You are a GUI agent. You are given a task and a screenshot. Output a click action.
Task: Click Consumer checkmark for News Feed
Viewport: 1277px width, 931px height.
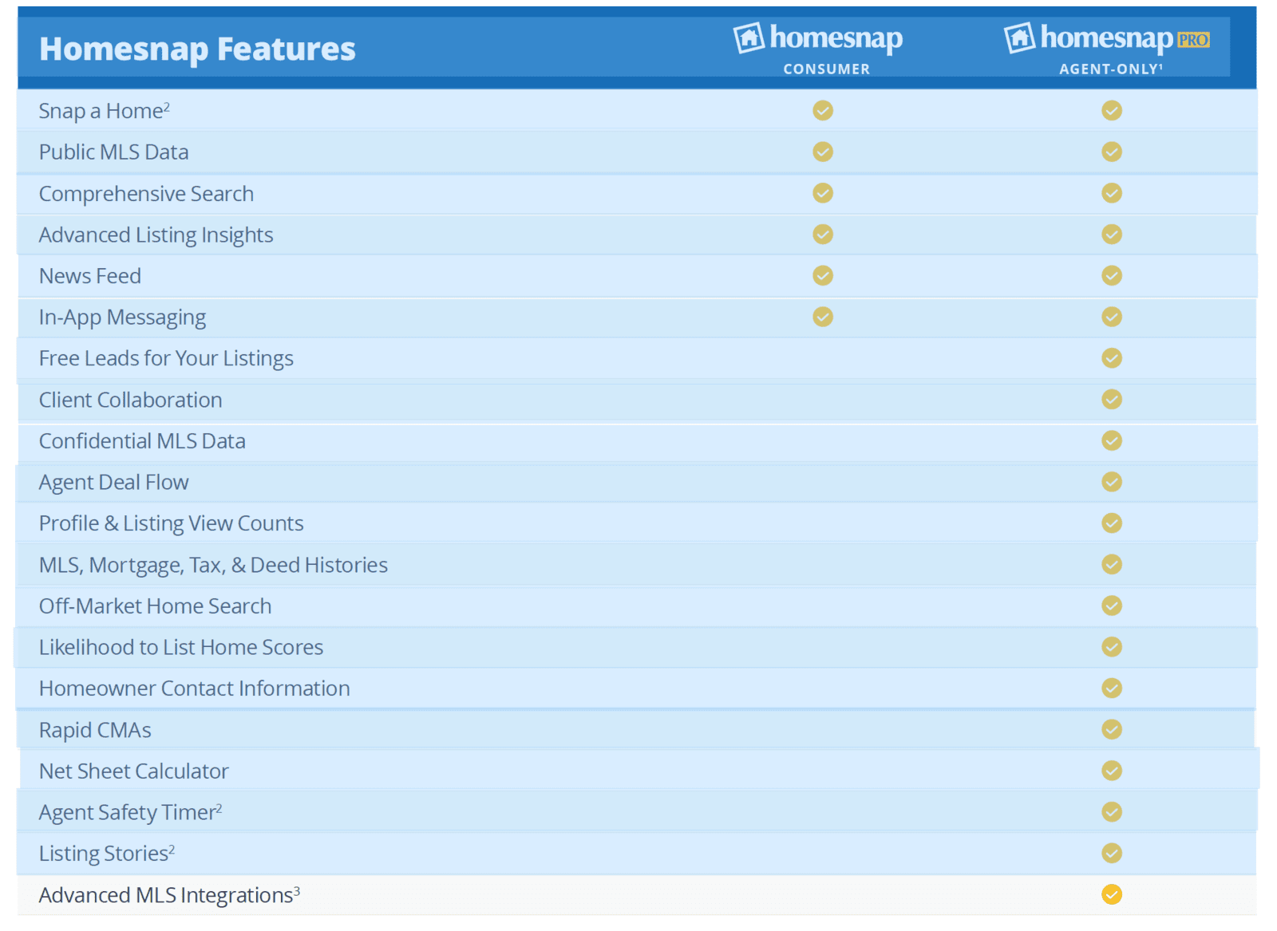(823, 275)
